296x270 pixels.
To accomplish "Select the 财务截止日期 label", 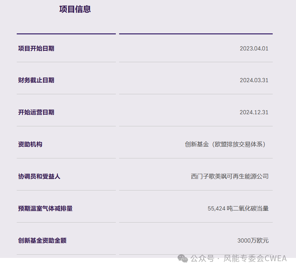I will coord(36,80).
